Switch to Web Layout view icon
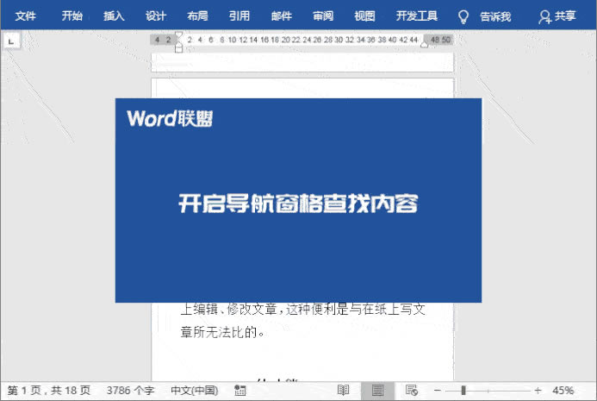 (x=412, y=391)
